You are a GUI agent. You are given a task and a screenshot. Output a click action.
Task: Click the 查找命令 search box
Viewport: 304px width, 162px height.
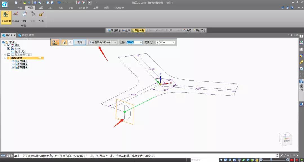[x=205, y=160]
